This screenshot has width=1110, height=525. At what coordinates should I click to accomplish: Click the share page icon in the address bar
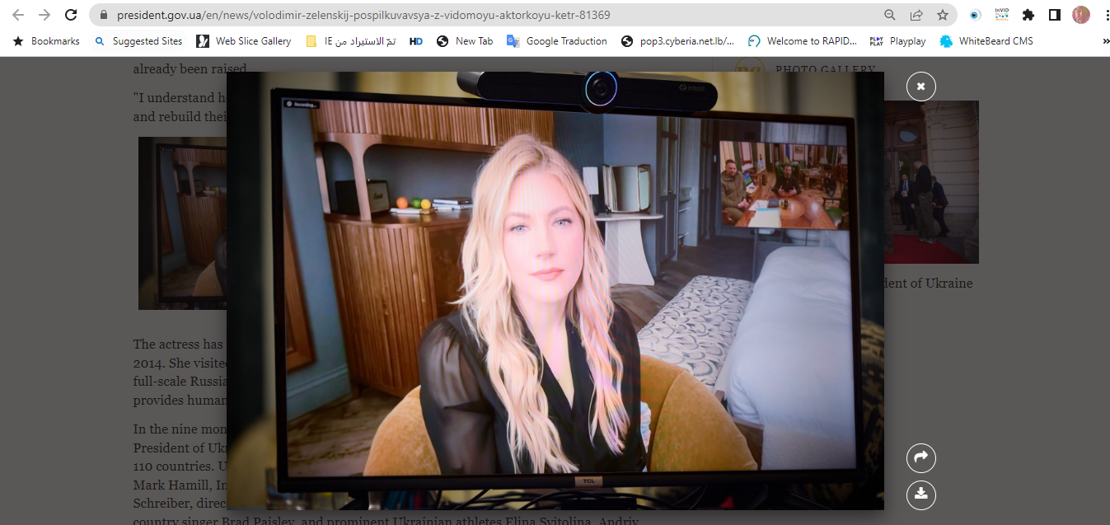916,15
